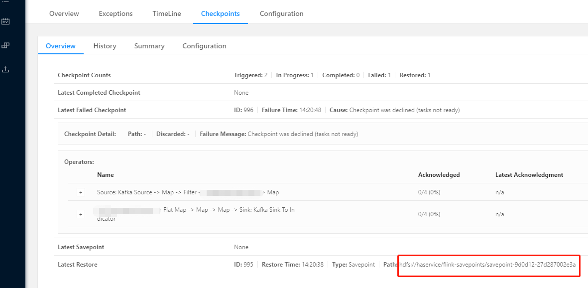View the checkpoint Summary tab
This screenshot has width=588, height=288.
pyautogui.click(x=149, y=45)
